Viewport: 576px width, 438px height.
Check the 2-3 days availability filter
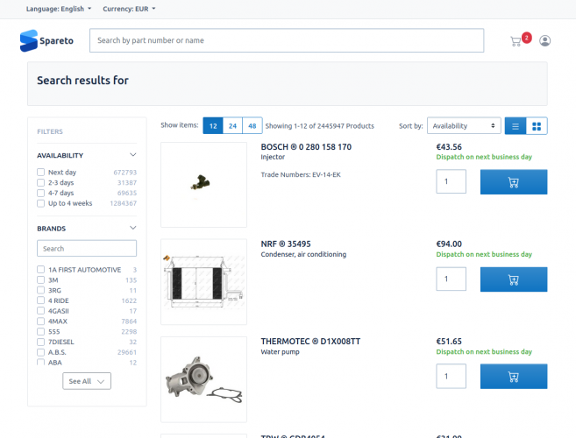41,182
